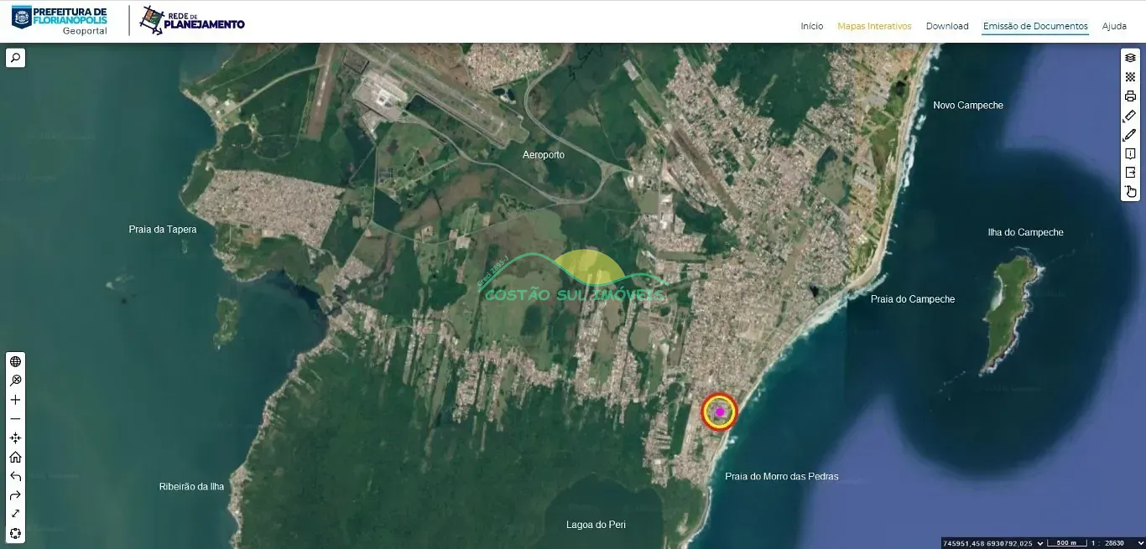
Task: Click the dashed circle nodes icon
Action: click(x=15, y=534)
